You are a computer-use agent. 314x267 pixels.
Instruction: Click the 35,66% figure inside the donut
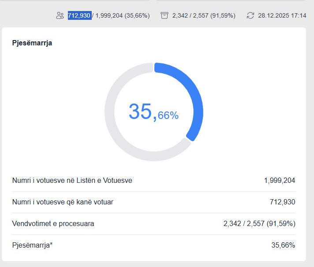153,112
